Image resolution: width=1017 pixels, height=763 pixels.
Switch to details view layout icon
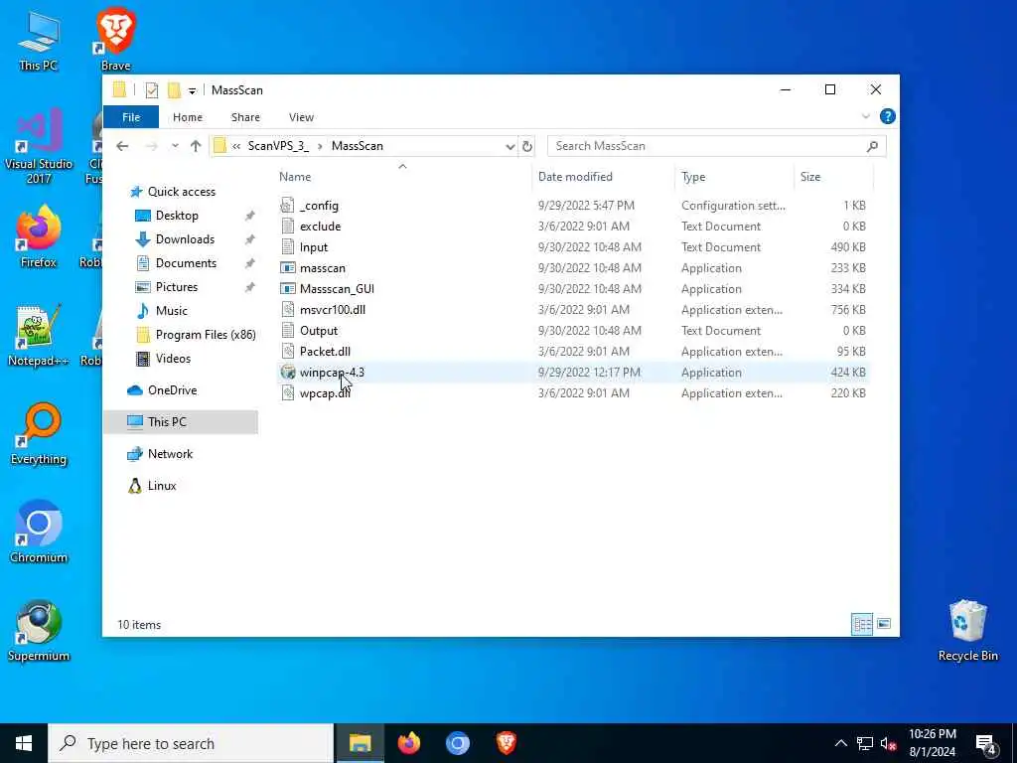862,624
